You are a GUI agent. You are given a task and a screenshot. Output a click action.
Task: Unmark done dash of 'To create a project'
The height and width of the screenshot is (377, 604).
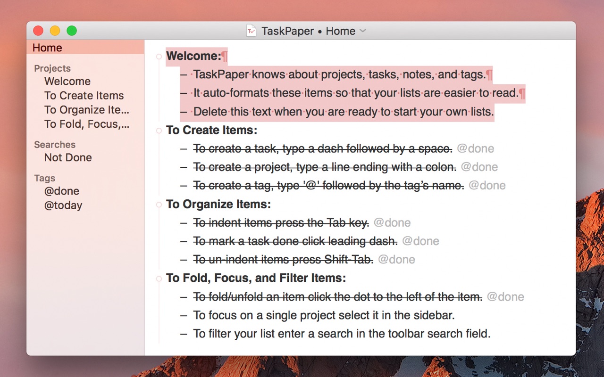click(184, 167)
